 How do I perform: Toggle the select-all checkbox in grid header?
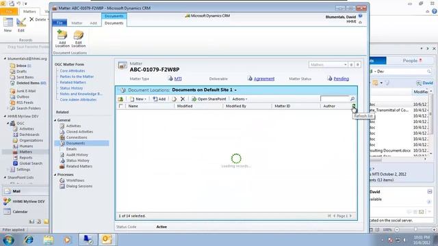click(120, 106)
